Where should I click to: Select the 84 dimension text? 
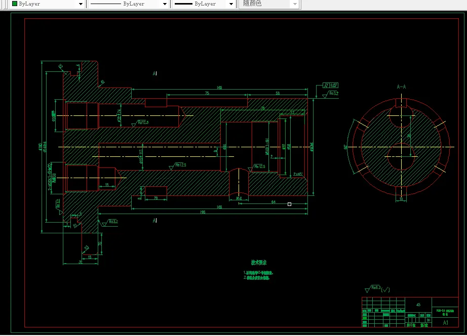(273, 202)
